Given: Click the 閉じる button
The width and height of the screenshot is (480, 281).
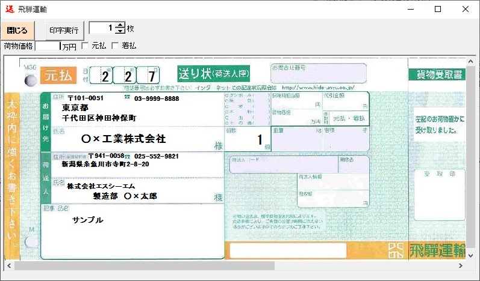Looking at the screenshot, I should tap(17, 31).
